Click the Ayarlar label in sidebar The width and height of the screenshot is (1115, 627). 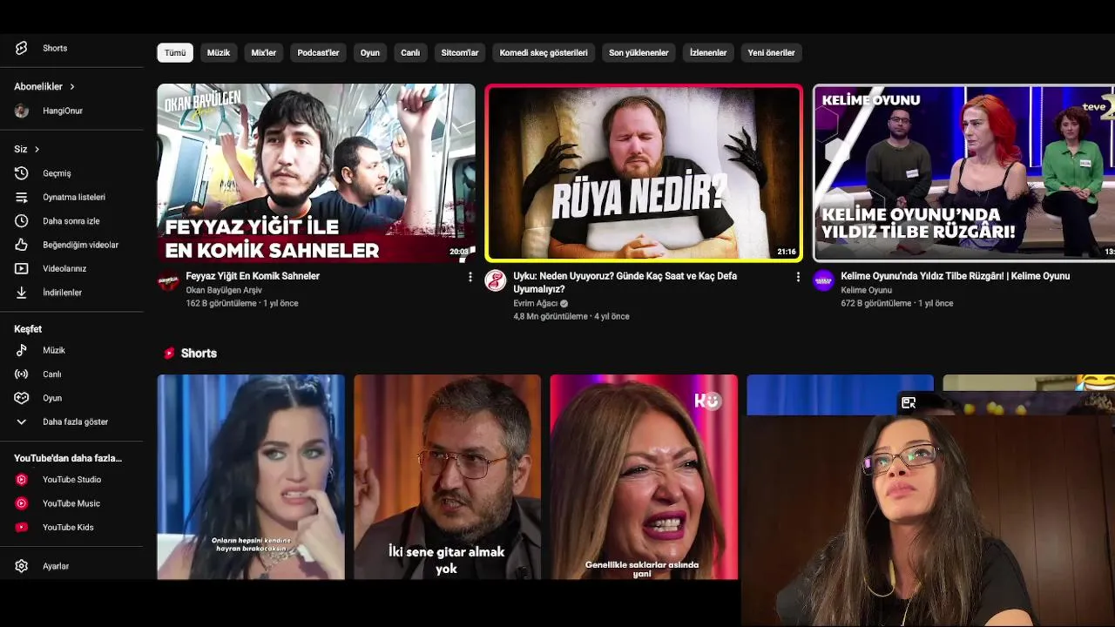(56, 566)
